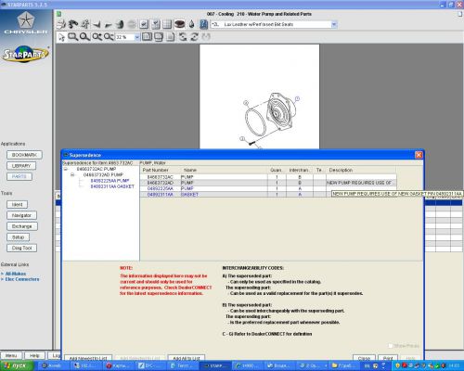Collapse the 04663732AD PUMP tree node

point(72,175)
